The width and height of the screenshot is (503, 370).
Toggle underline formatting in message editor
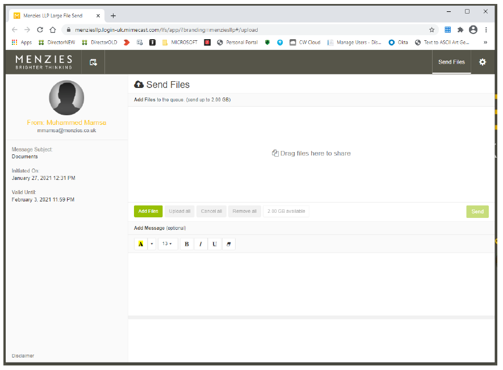[x=215, y=244]
